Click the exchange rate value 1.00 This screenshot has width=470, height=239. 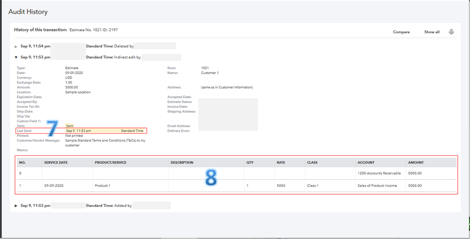[68, 82]
